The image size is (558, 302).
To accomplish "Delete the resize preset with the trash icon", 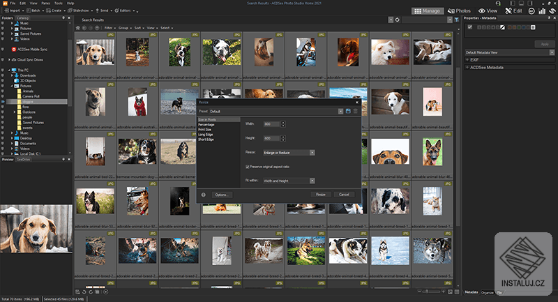I will 354,111.
